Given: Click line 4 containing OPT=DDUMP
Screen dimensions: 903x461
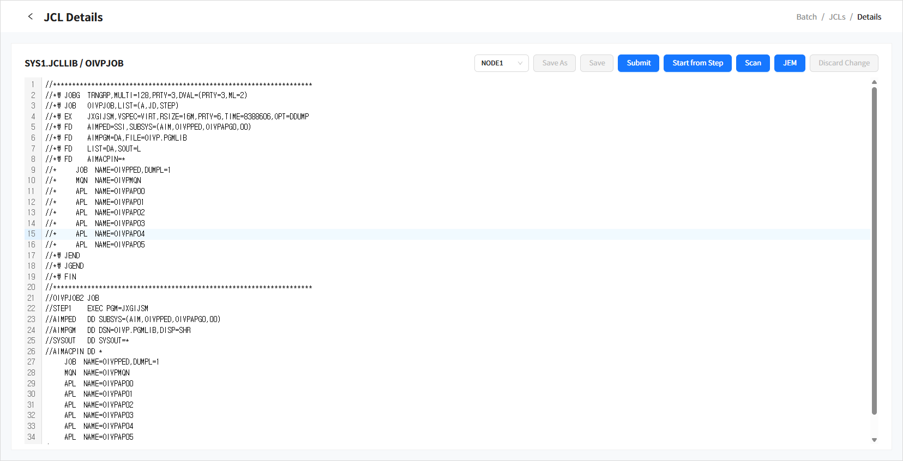Looking at the screenshot, I should tap(198, 117).
